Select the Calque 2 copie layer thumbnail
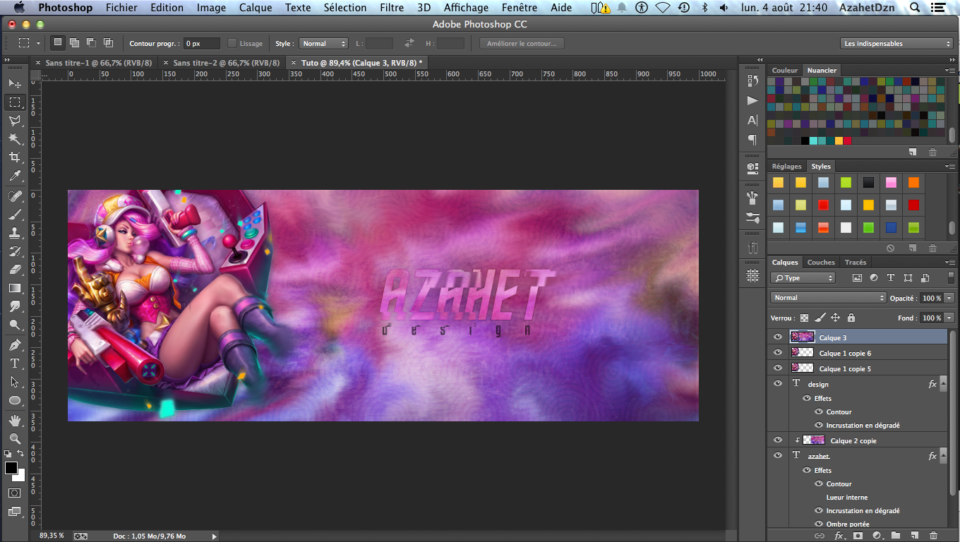 814,440
